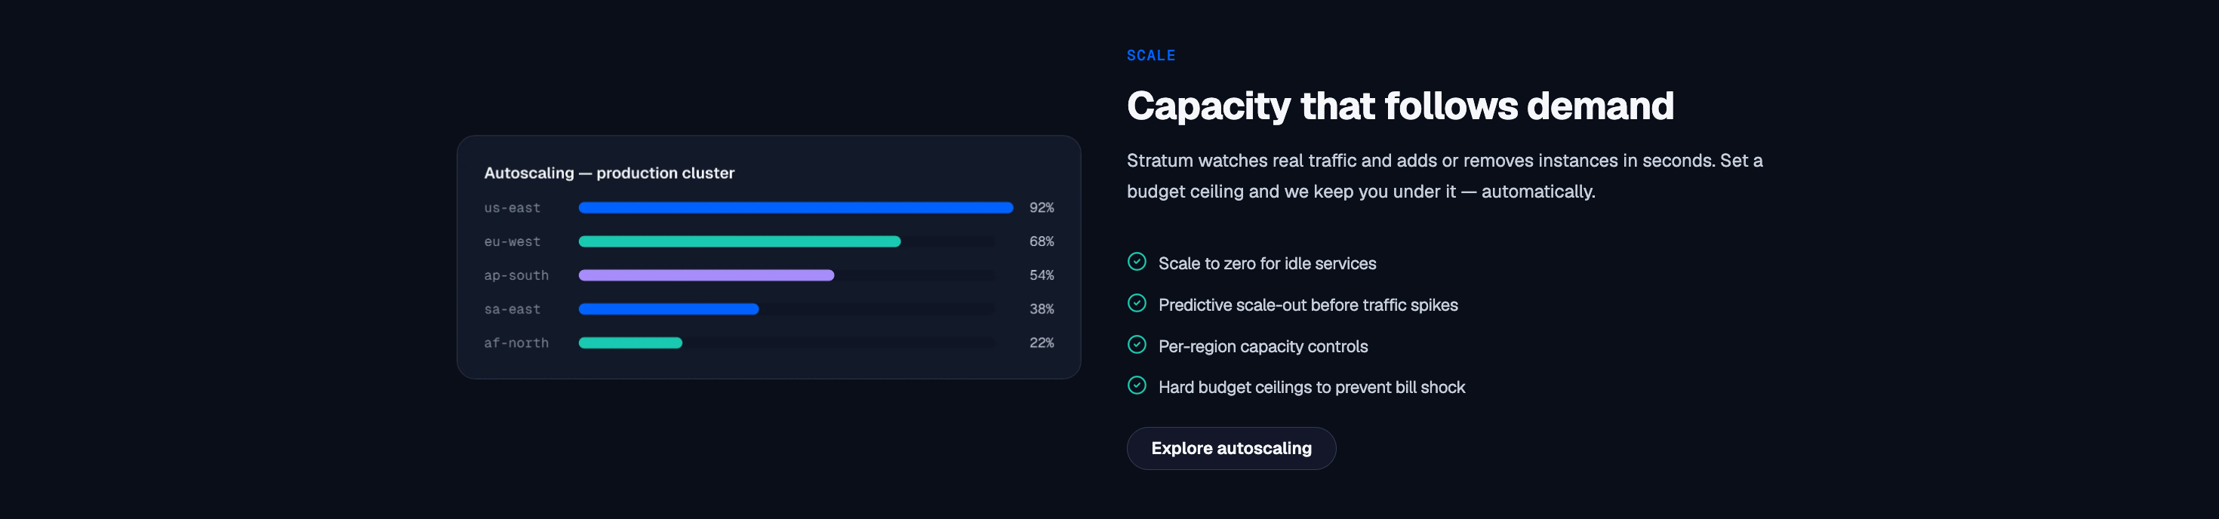Click checkmark icon beside Per-region capacity controls
The width and height of the screenshot is (2219, 519).
tap(1137, 344)
